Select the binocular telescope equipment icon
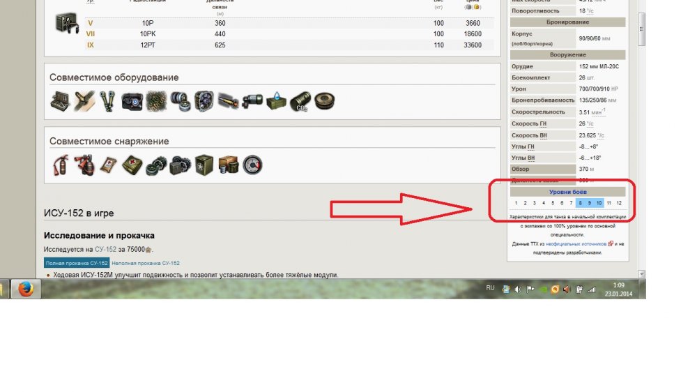 point(108,101)
